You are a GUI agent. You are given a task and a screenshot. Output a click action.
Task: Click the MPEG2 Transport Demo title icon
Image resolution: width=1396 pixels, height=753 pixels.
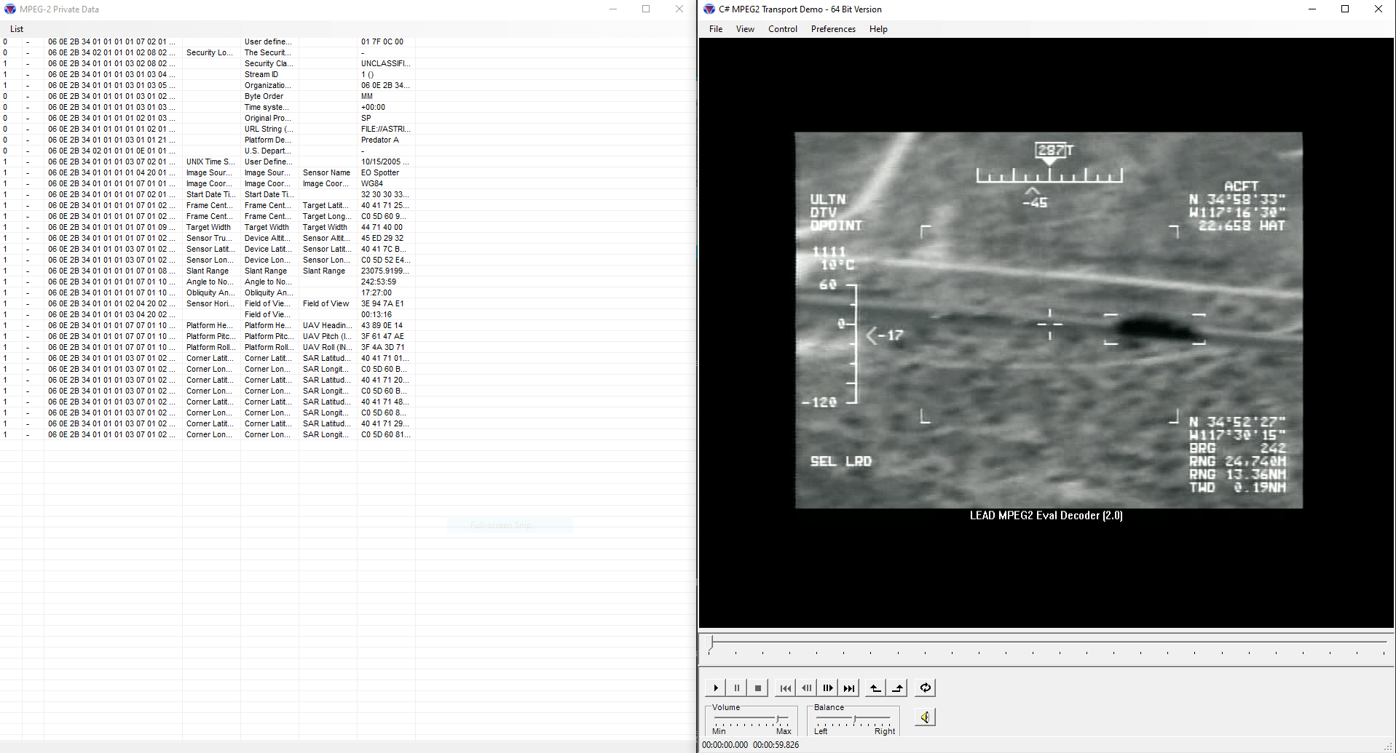709,9
